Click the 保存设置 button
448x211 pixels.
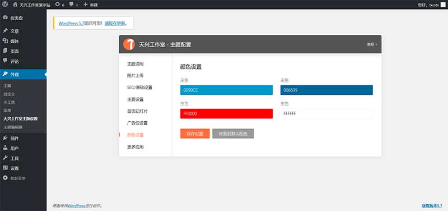pyautogui.click(x=195, y=134)
